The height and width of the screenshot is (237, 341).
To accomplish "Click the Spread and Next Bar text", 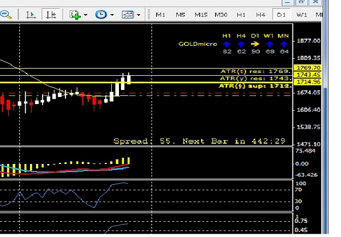I will 199,141.
